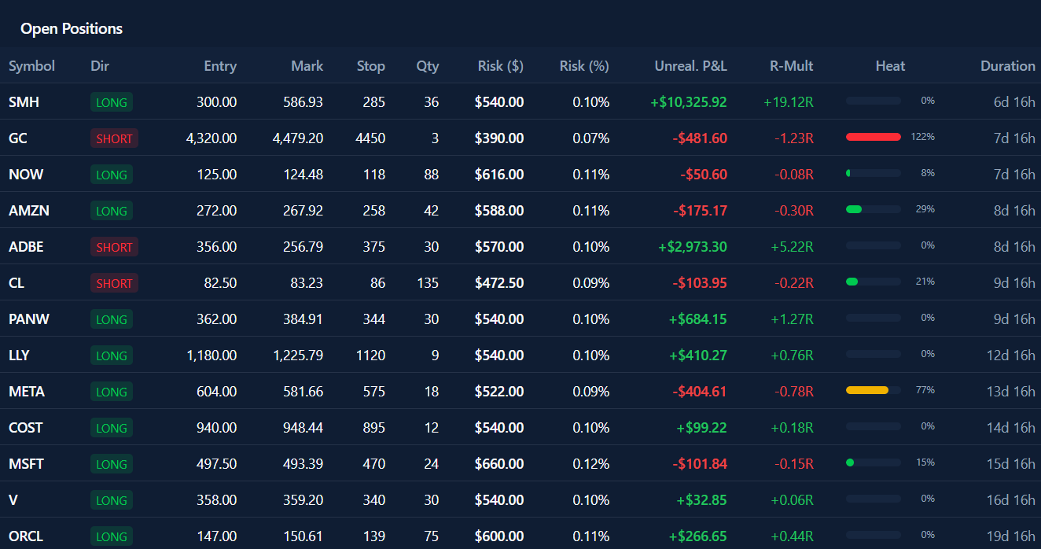Click the -1.23R multiple for GC
The height and width of the screenshot is (549, 1041).
click(794, 138)
